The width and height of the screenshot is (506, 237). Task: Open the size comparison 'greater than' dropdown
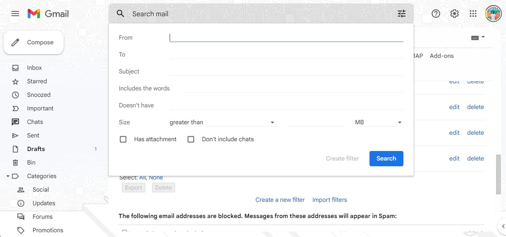[x=222, y=122]
